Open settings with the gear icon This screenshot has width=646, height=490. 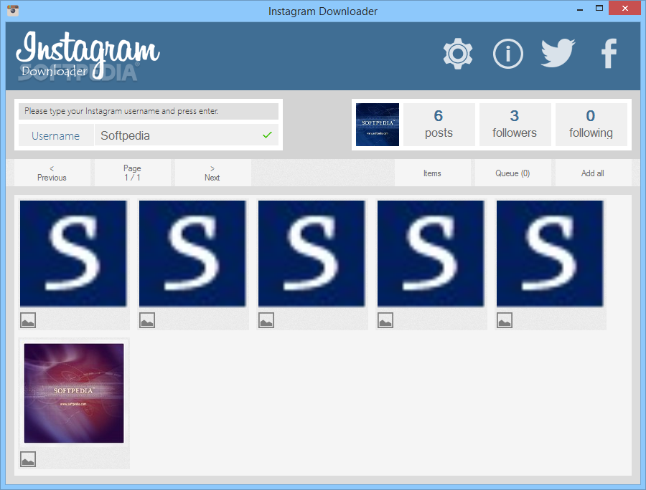tap(458, 54)
